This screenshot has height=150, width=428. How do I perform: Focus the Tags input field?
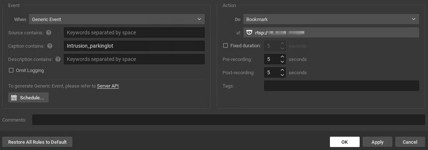341,86
